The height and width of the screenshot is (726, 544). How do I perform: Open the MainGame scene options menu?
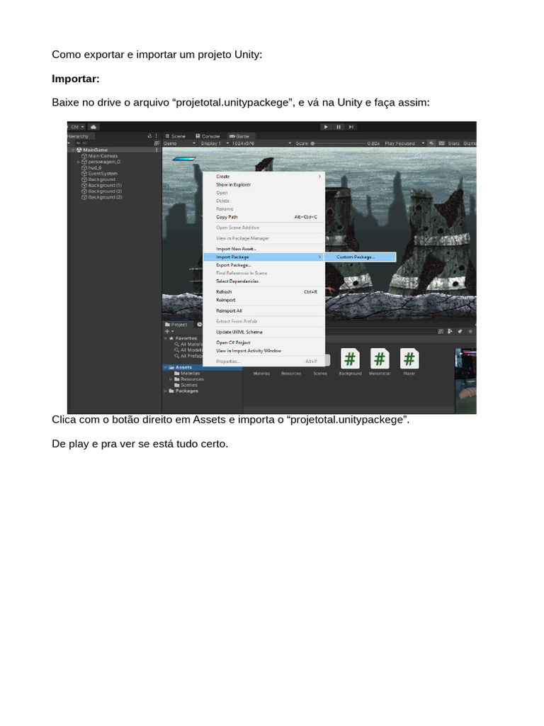click(157, 150)
